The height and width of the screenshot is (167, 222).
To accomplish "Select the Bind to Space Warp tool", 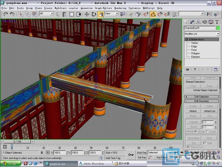I will click(34, 14).
